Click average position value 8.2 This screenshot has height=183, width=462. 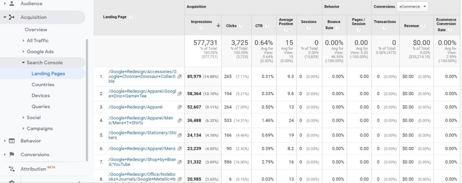(x=291, y=149)
